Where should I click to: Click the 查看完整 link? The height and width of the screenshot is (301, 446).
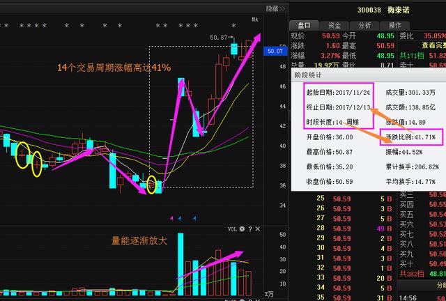click(433, 45)
